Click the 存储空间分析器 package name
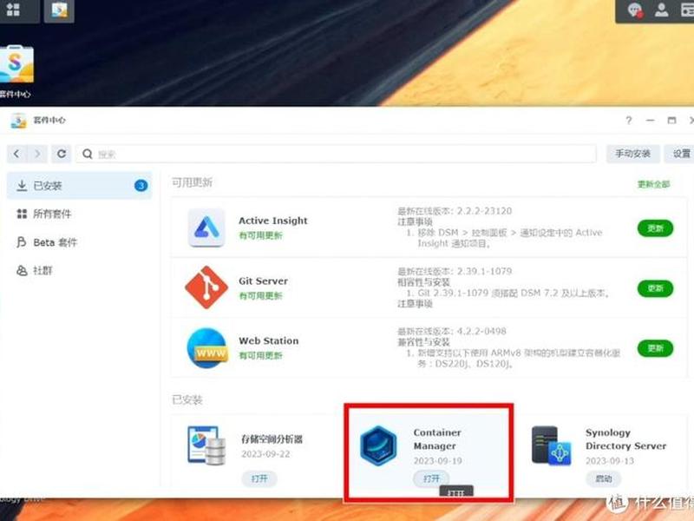The width and height of the screenshot is (694, 521). (272, 439)
